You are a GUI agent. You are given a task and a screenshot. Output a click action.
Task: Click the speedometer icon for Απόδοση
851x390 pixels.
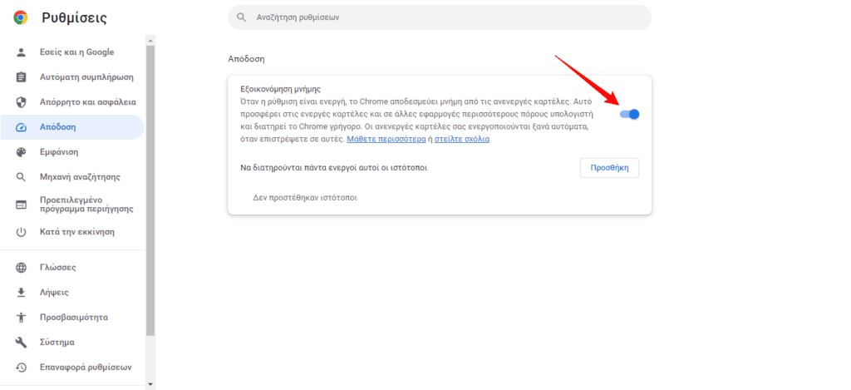point(22,127)
